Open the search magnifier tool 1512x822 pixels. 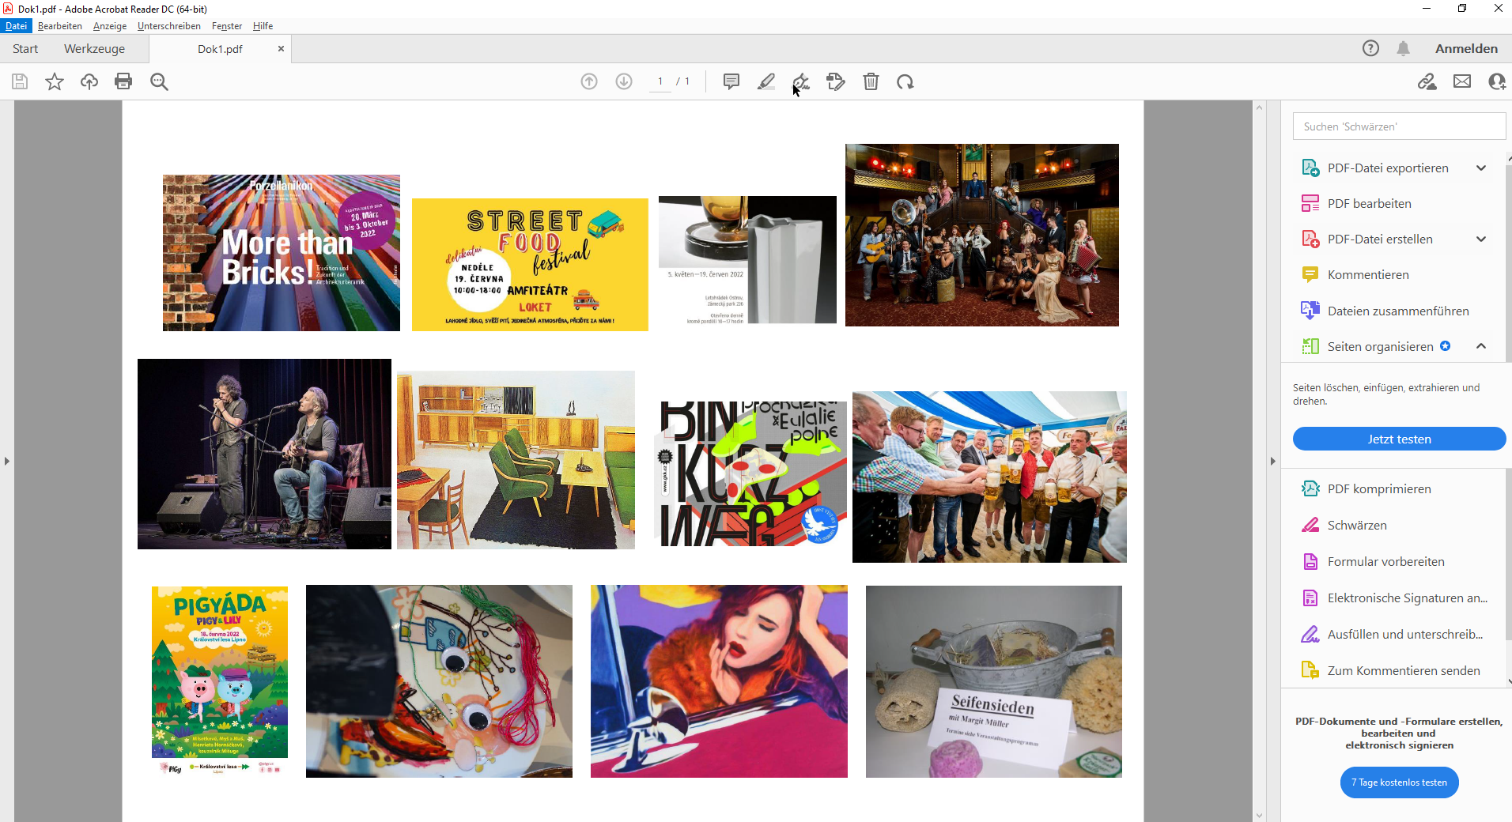(159, 81)
